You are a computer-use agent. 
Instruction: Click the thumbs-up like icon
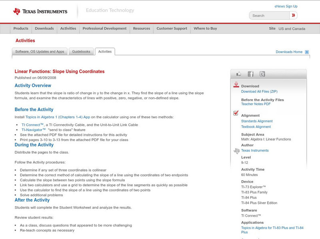[238, 74]
